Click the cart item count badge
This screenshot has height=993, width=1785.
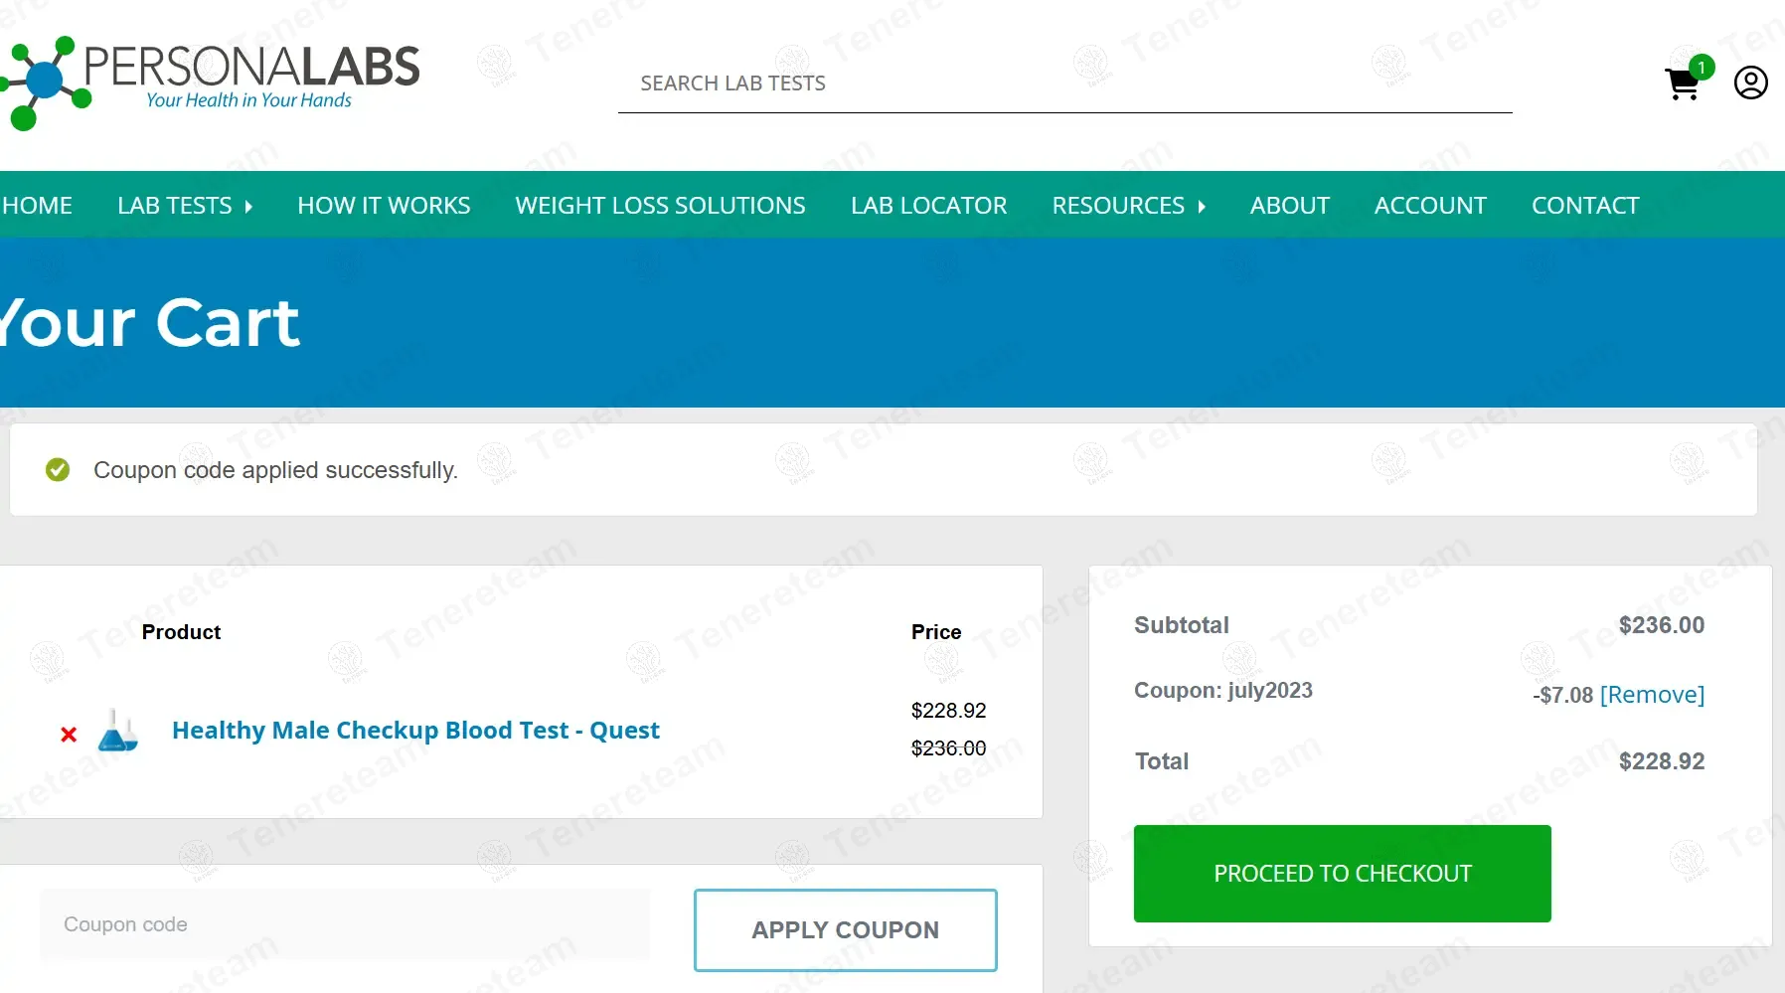[1702, 67]
